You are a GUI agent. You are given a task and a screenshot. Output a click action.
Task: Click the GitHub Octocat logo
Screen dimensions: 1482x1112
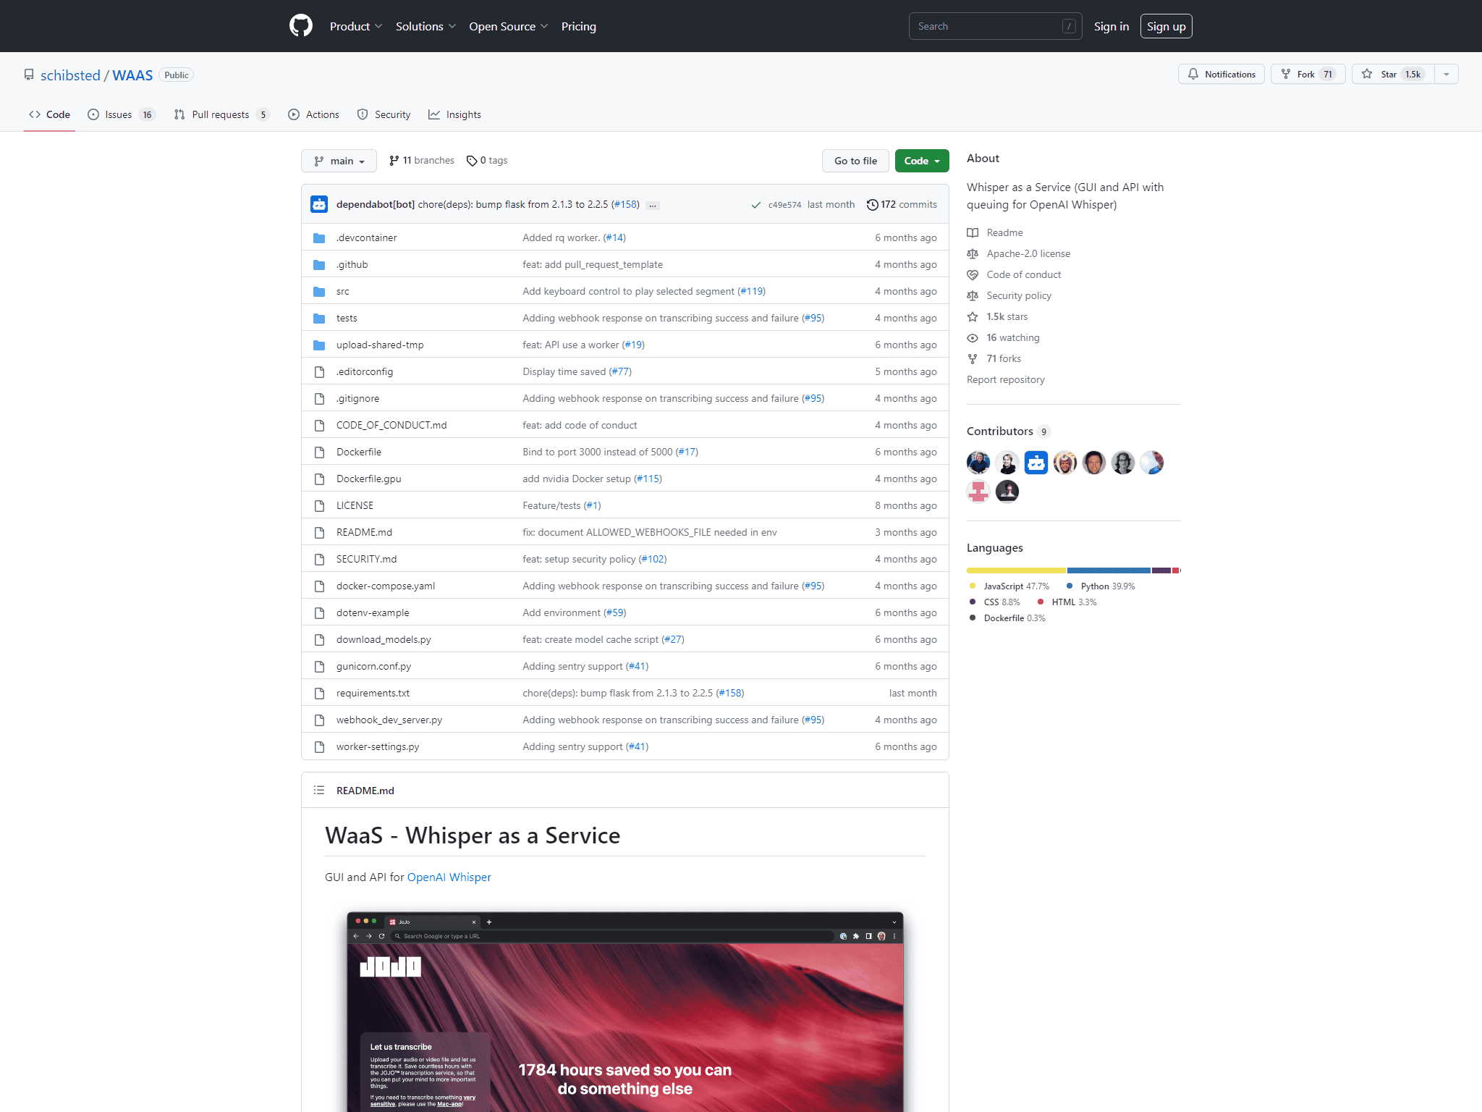[x=301, y=26]
